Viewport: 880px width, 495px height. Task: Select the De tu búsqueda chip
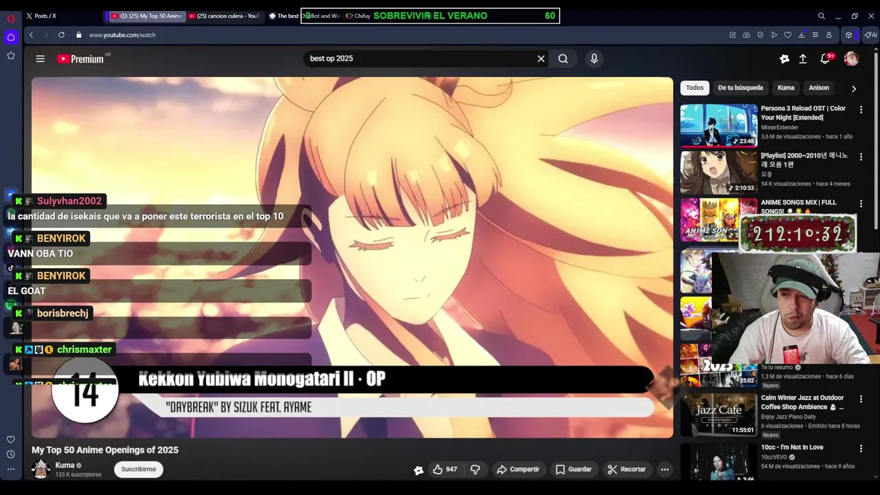coord(740,88)
